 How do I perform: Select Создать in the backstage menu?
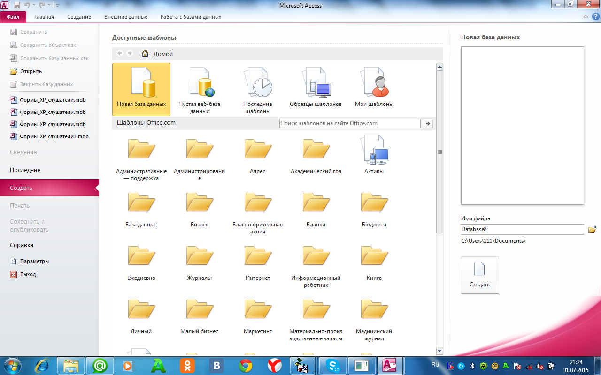(x=49, y=188)
